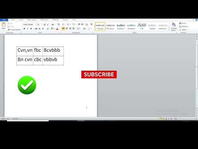Switch to the Review tab

(x=65, y=20)
